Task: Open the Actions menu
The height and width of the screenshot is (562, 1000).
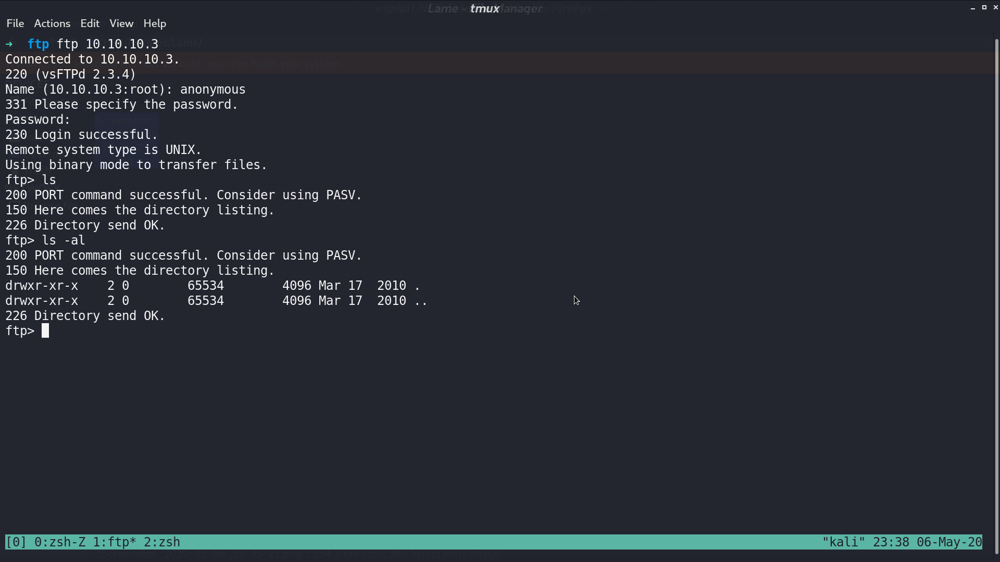Action: click(52, 23)
